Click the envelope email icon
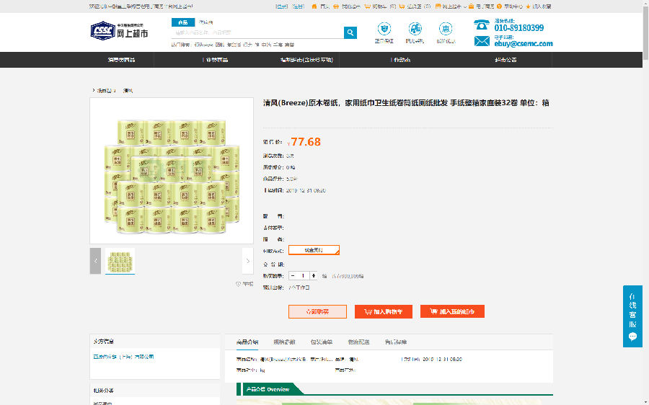This screenshot has height=405, width=649. click(x=482, y=41)
